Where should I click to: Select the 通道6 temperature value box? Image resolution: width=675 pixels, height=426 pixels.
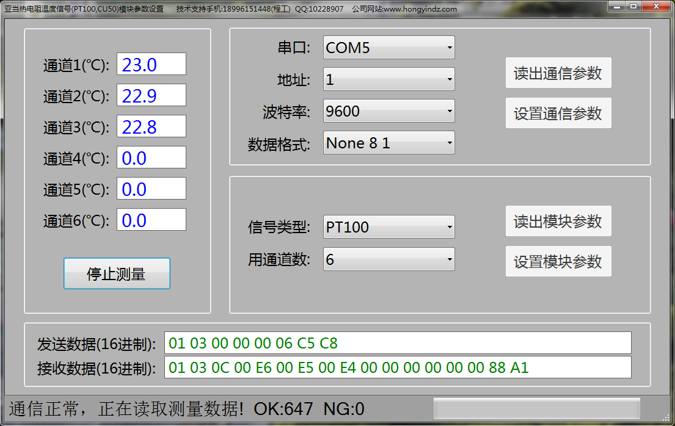click(x=151, y=220)
